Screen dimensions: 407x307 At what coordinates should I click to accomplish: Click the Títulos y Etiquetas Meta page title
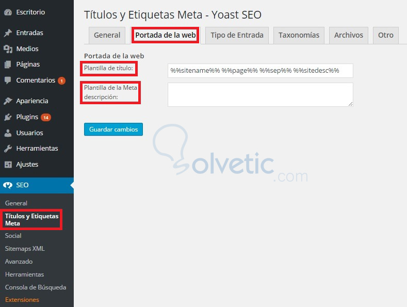click(x=173, y=15)
